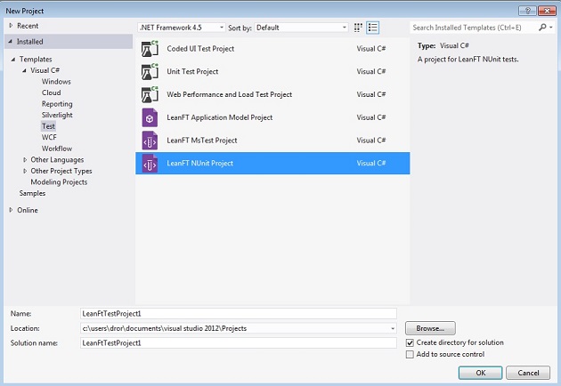The height and width of the screenshot is (386, 561).
Task: Select the WCF template category
Action: tap(49, 138)
